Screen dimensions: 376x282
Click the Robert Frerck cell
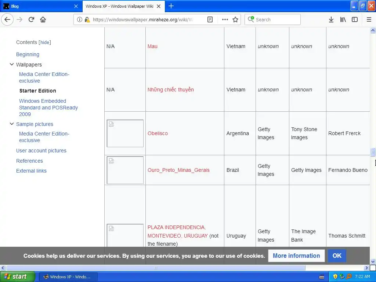coord(348,133)
